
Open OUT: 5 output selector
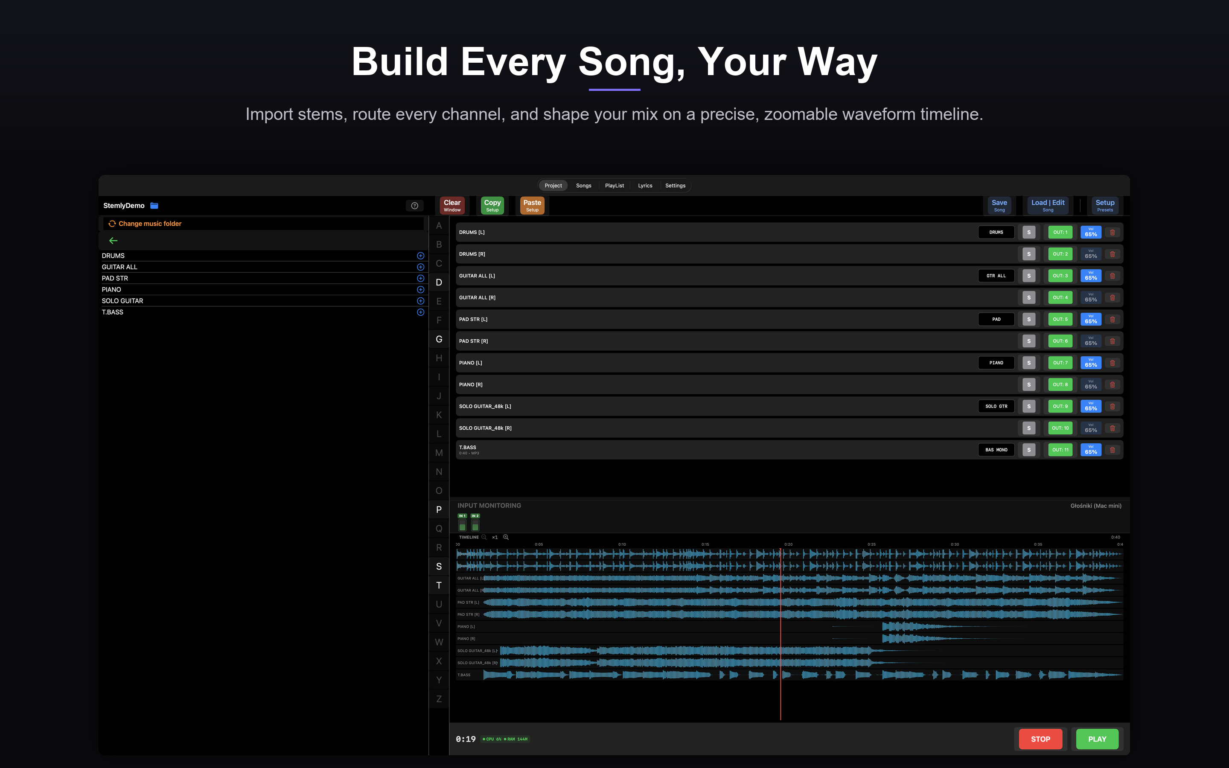[x=1060, y=320]
